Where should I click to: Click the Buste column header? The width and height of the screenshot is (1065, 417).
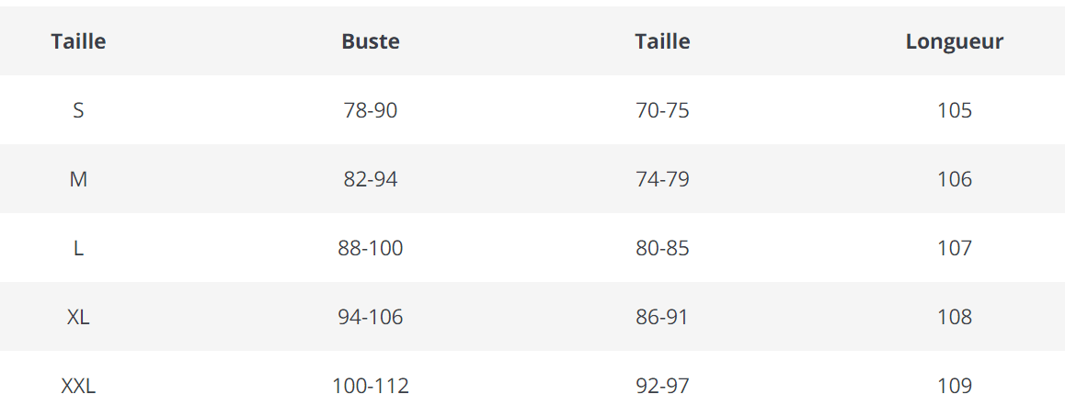[371, 41]
